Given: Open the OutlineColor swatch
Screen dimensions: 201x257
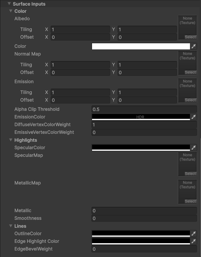Looking at the screenshot, I should pos(141,234).
